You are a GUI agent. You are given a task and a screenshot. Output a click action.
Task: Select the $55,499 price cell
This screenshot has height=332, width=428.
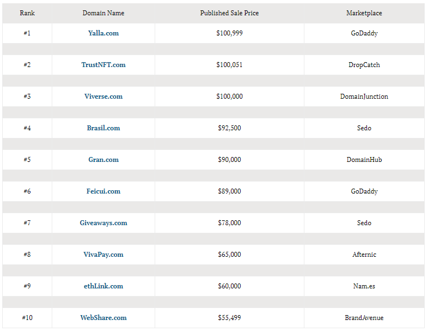point(229,317)
